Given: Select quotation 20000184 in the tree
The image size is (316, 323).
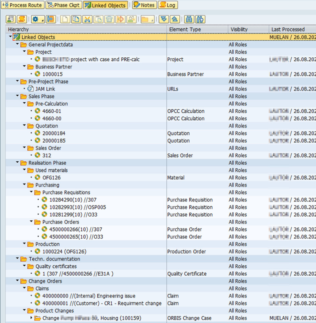Looking at the screenshot, I should 54,133.
